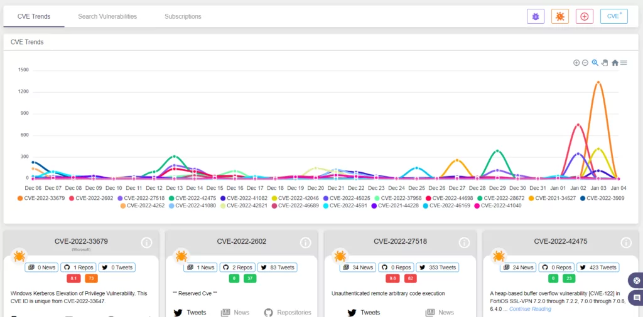Select the chart selection zoom tool
This screenshot has width=643, height=317.
[x=595, y=63]
